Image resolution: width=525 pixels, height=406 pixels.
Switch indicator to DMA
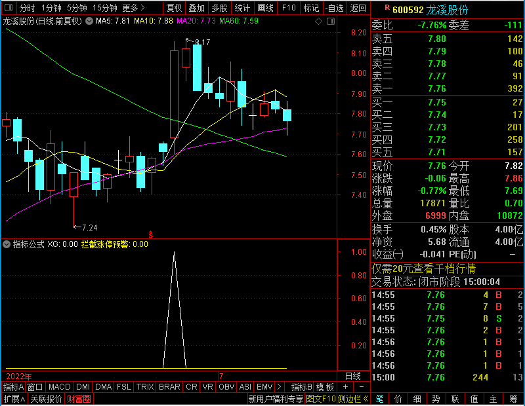point(103,387)
